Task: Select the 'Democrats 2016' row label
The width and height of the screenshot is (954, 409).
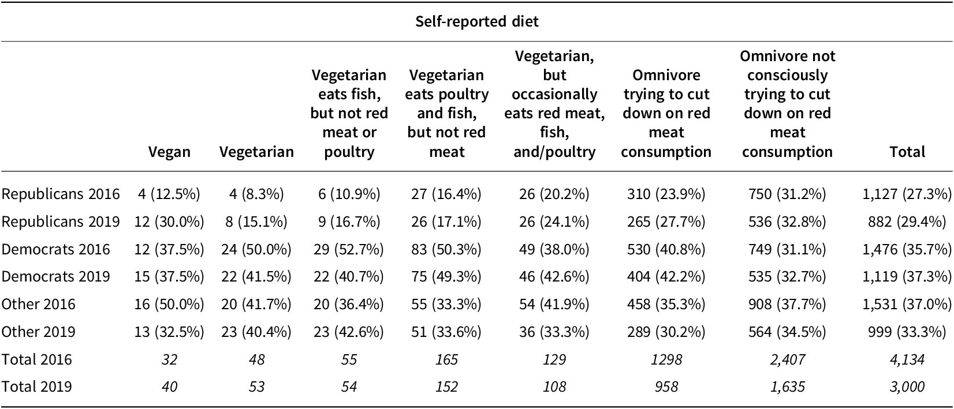Action: pyautogui.click(x=56, y=249)
